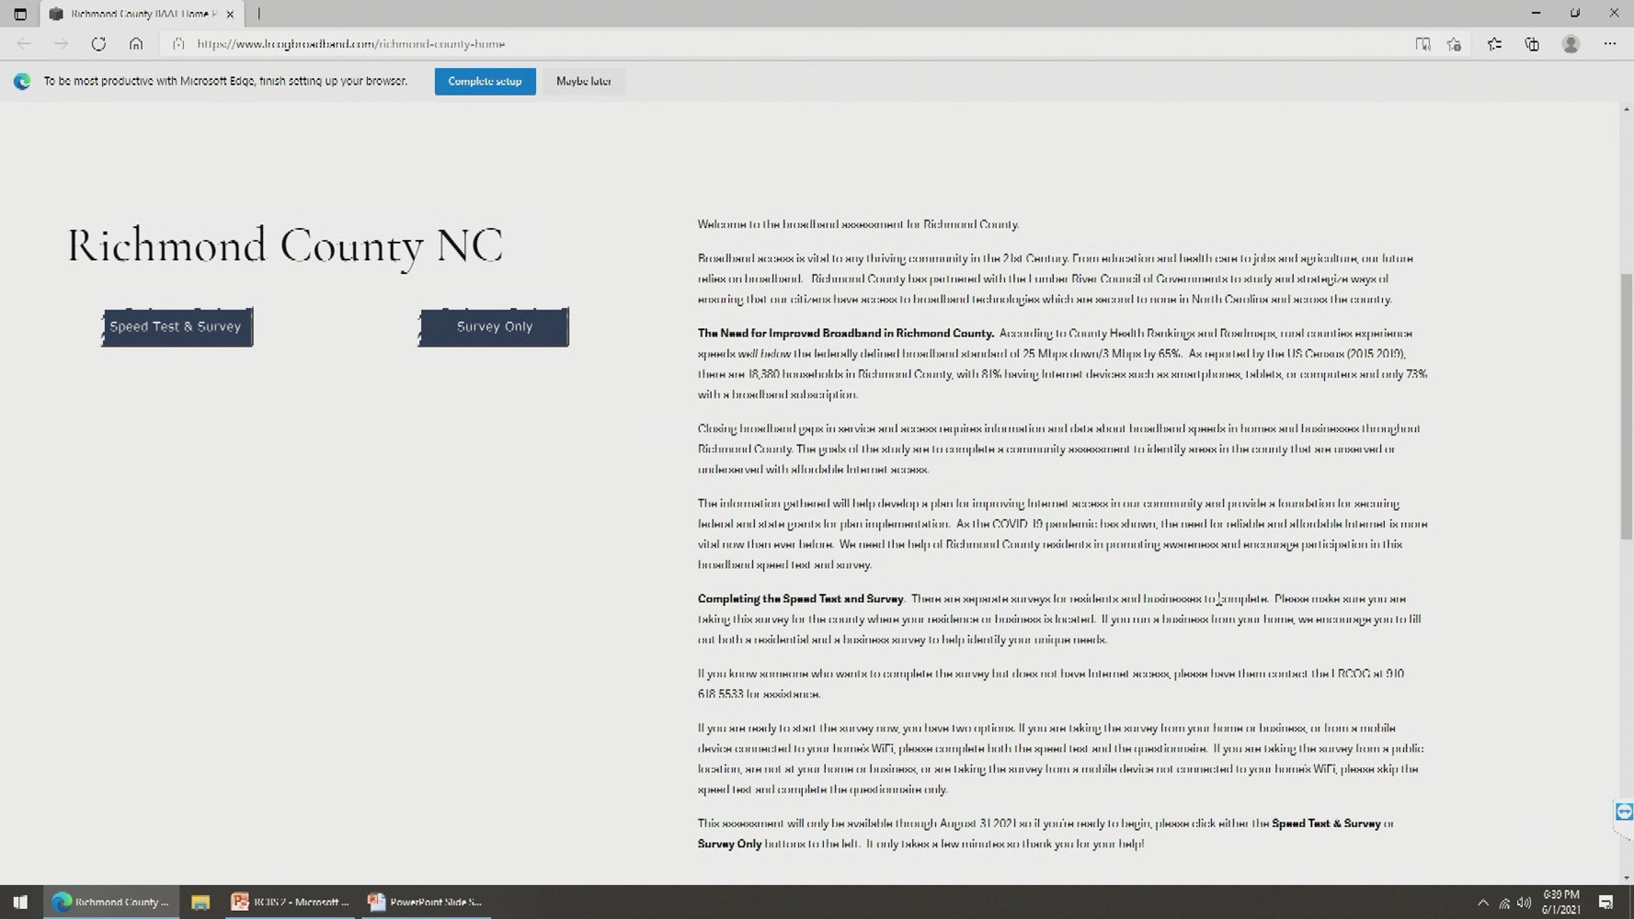Open the taskbar clock and date
This screenshot has height=919, width=1634.
[1560, 902]
